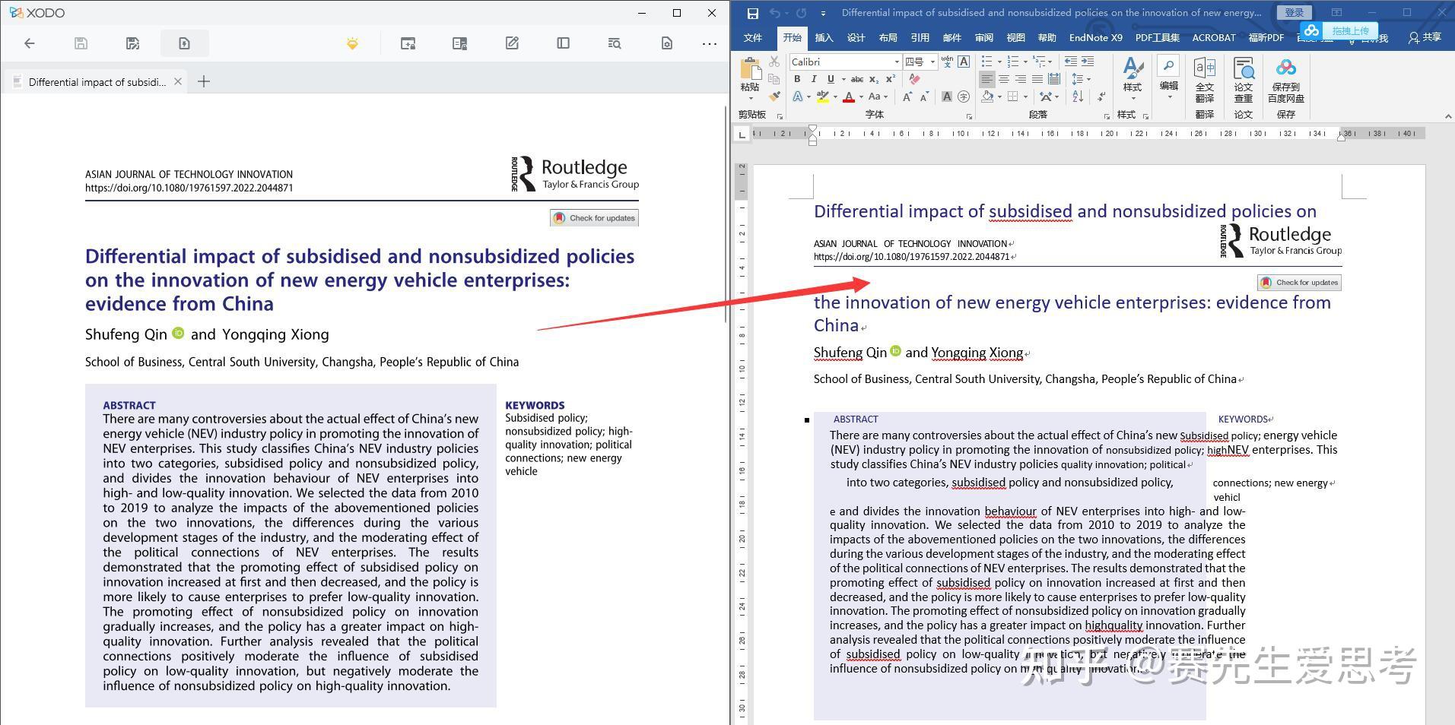
Task: Click the 共享 share button in Word
Action: click(x=1425, y=37)
